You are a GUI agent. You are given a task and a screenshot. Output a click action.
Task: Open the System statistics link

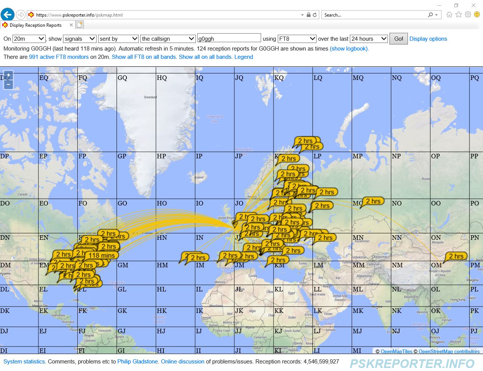click(x=24, y=362)
